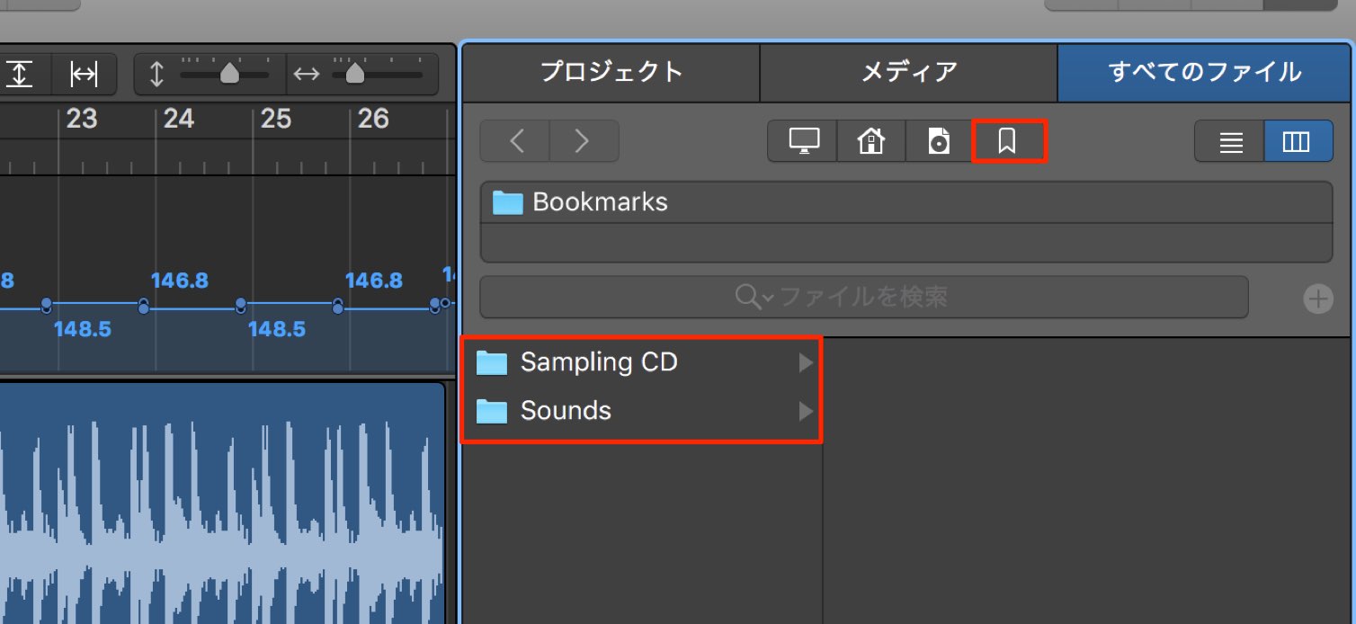Open the Bookmarks location
1356x624 pixels.
[1008, 141]
